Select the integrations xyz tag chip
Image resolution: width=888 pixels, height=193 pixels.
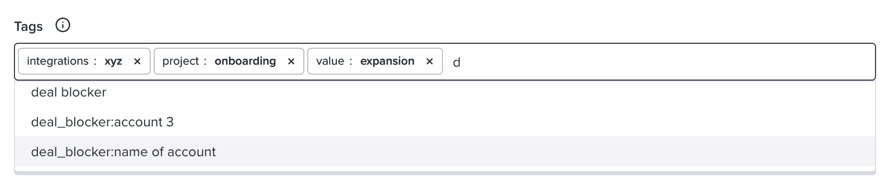(84, 61)
